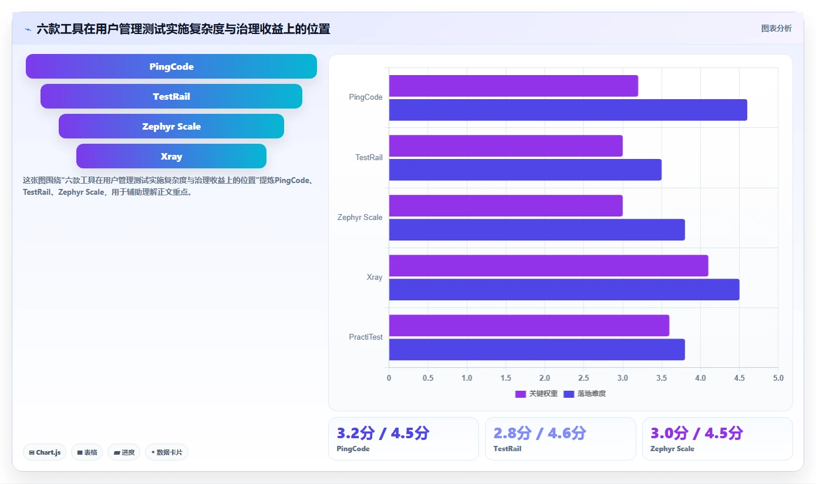Click the PingCode funnel bar
The width and height of the screenshot is (816, 484).
[171, 66]
